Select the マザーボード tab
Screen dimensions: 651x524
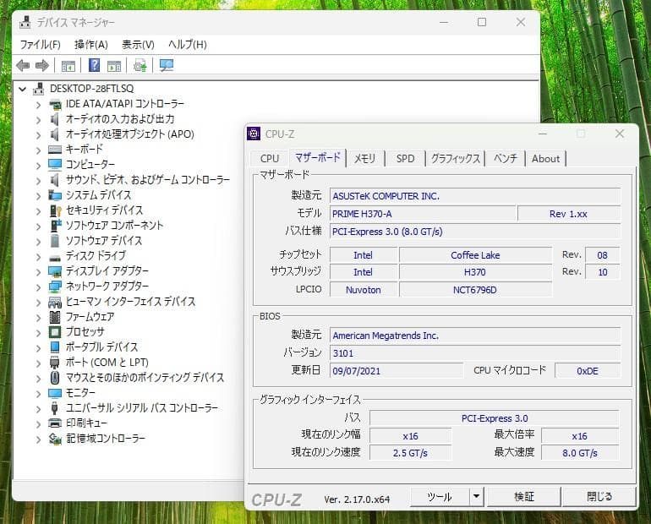pyautogui.click(x=318, y=158)
